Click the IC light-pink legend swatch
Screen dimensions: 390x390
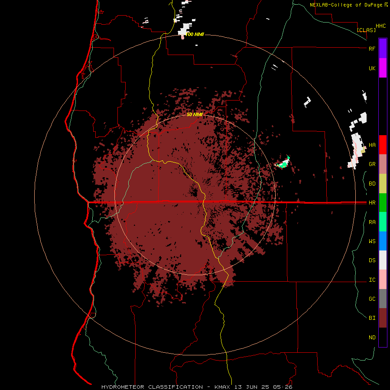[383, 279]
